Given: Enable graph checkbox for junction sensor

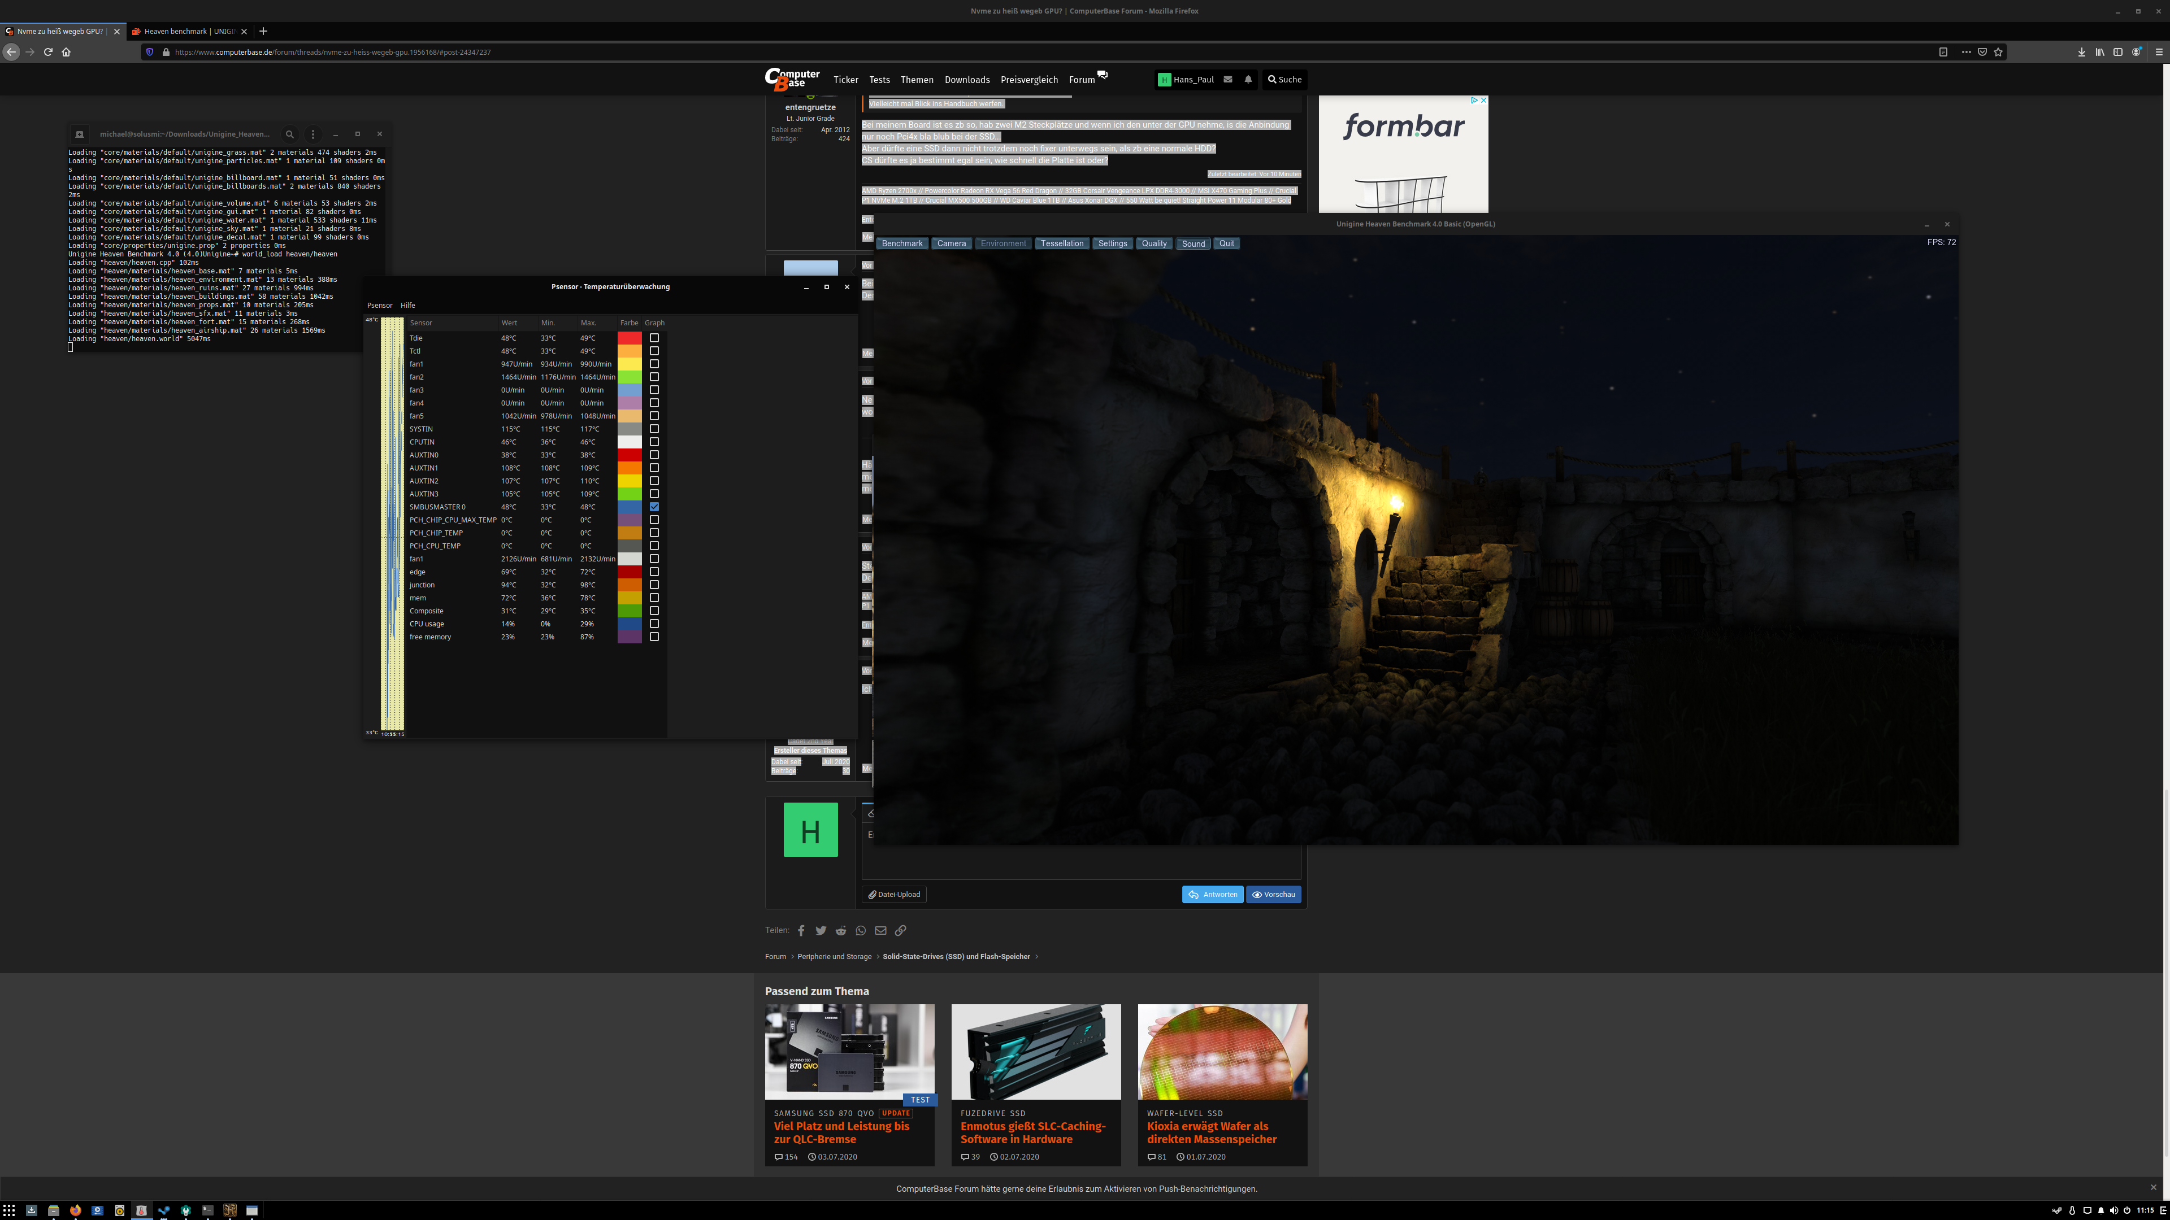Looking at the screenshot, I should click(x=654, y=585).
